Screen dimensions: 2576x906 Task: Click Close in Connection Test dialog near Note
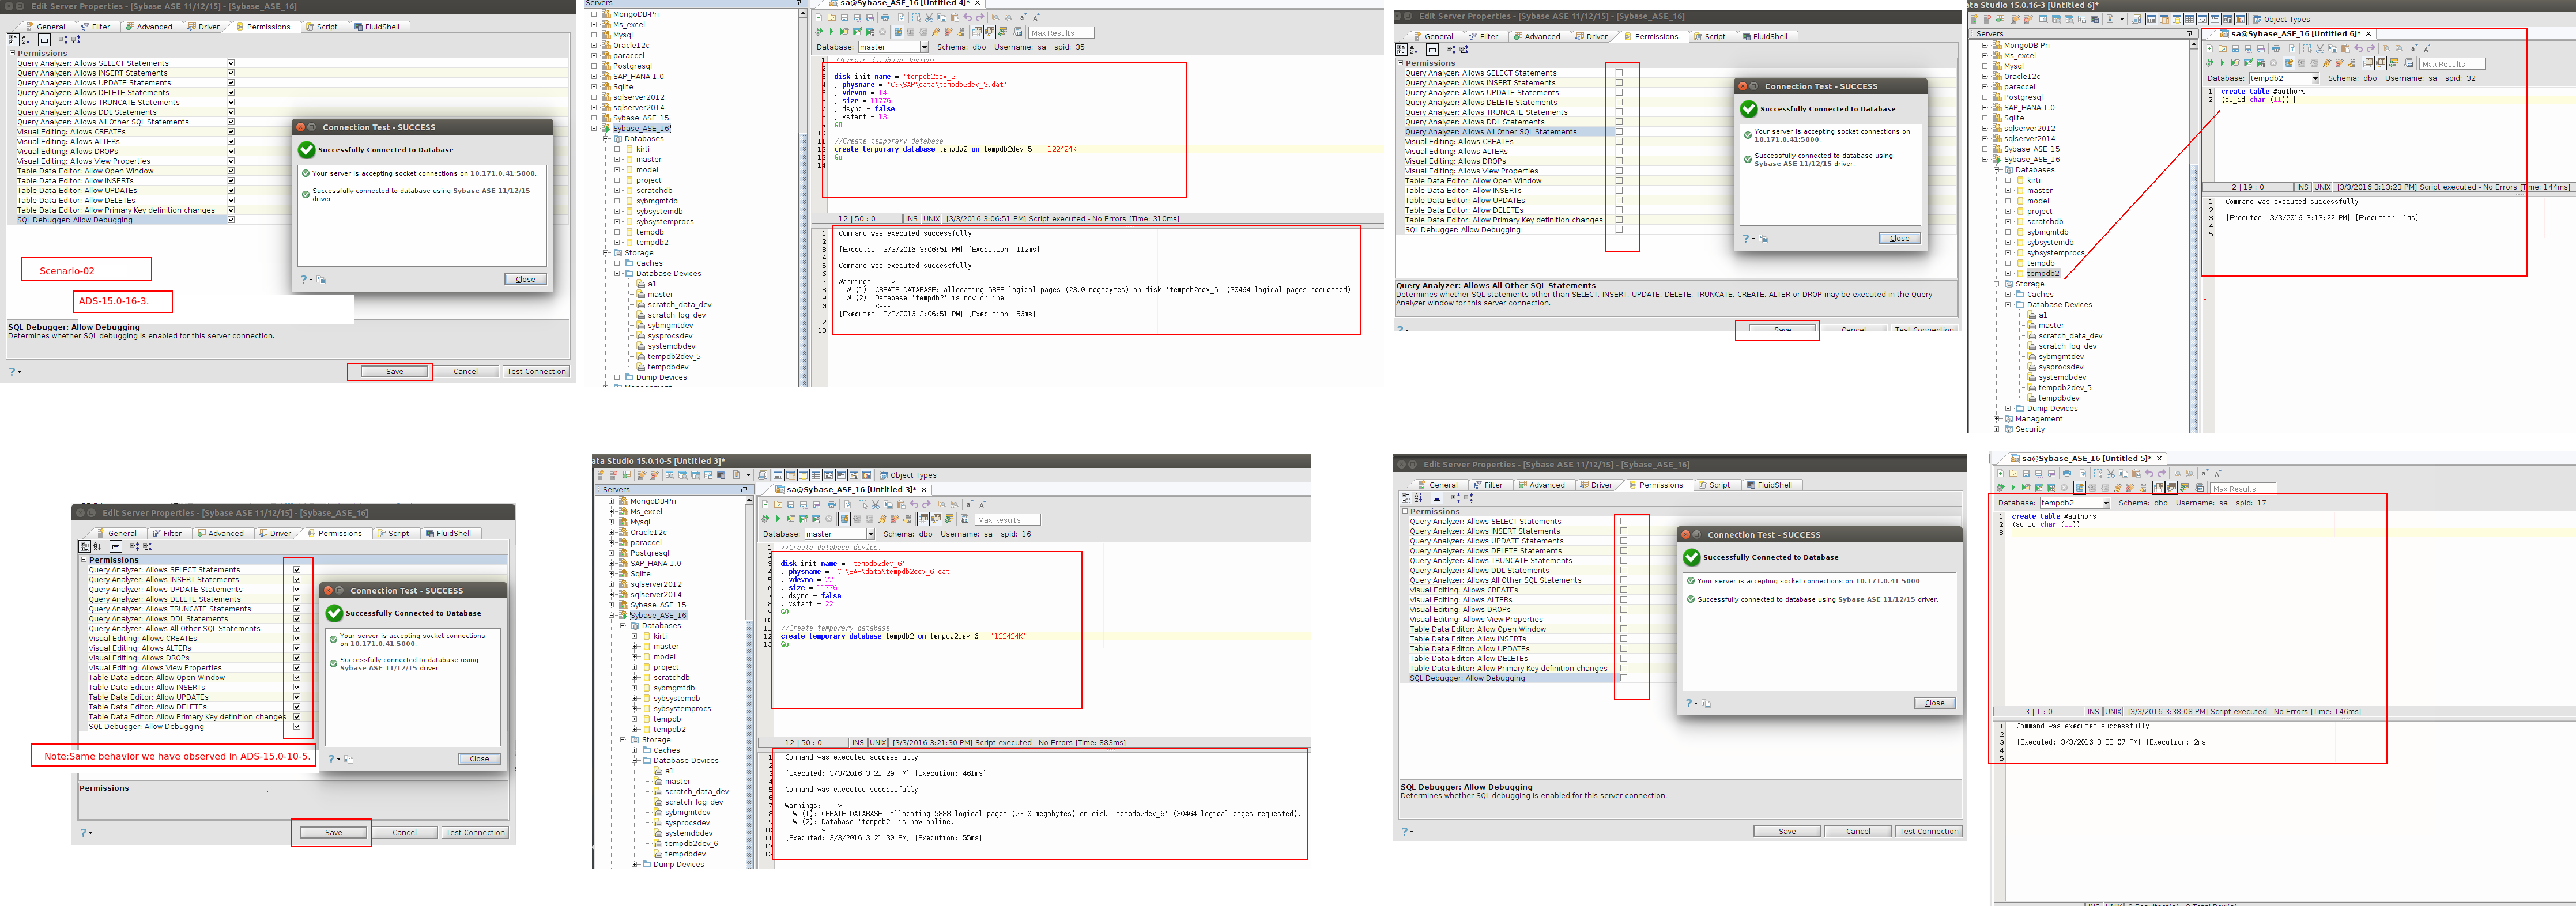click(x=479, y=759)
